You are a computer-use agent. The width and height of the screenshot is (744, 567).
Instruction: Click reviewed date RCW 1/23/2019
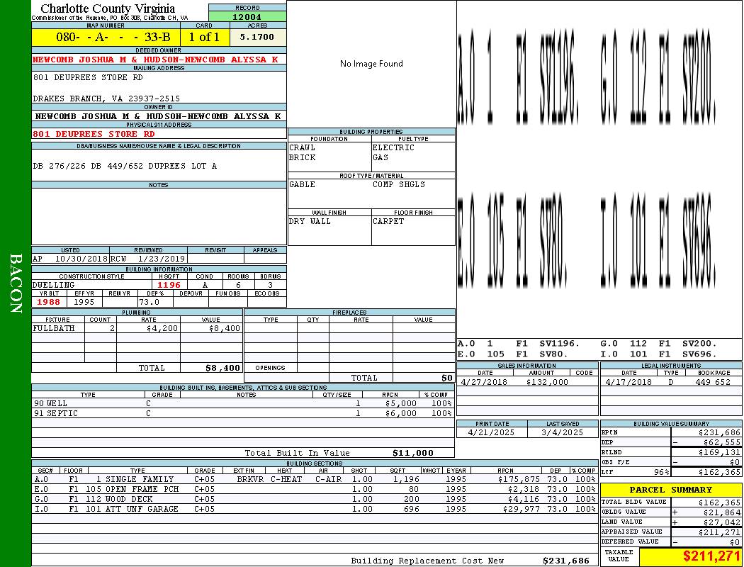coord(147,259)
